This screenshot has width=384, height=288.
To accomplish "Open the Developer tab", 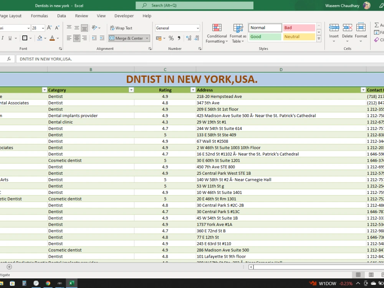I will (x=124, y=16).
